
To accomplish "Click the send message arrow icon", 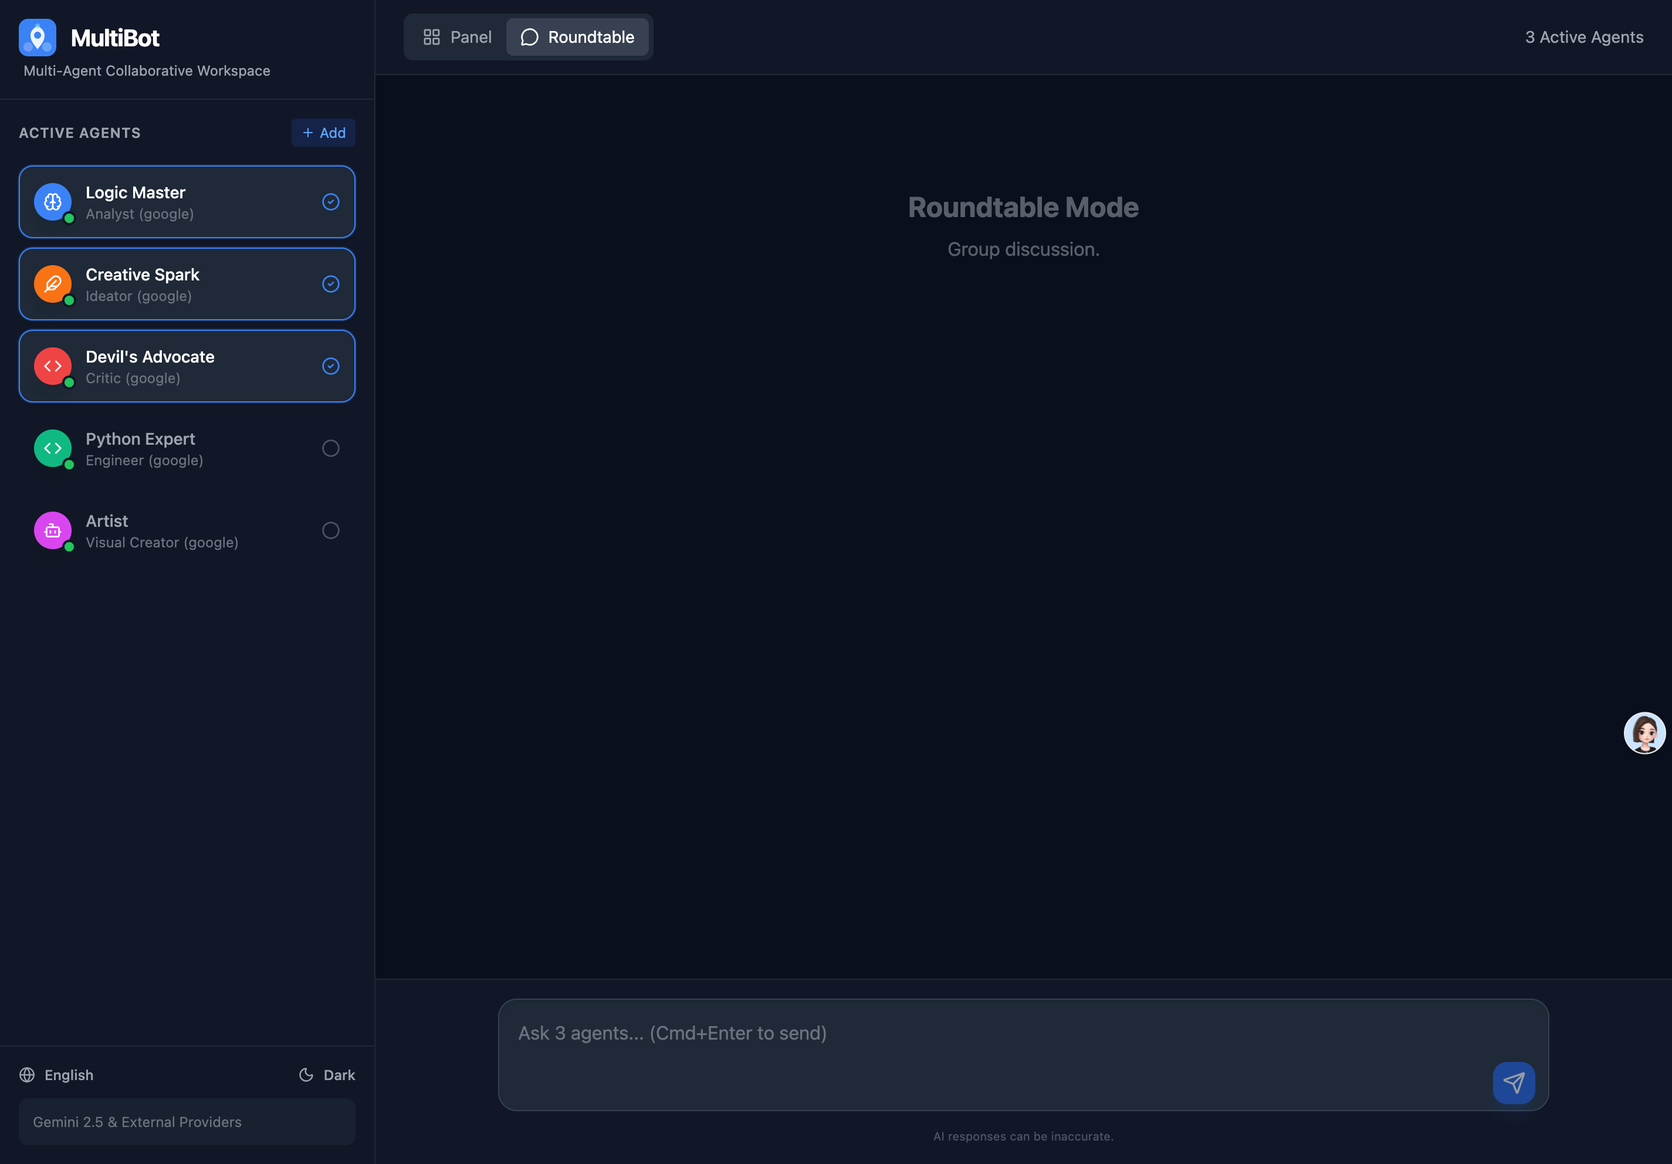I will 1513,1083.
